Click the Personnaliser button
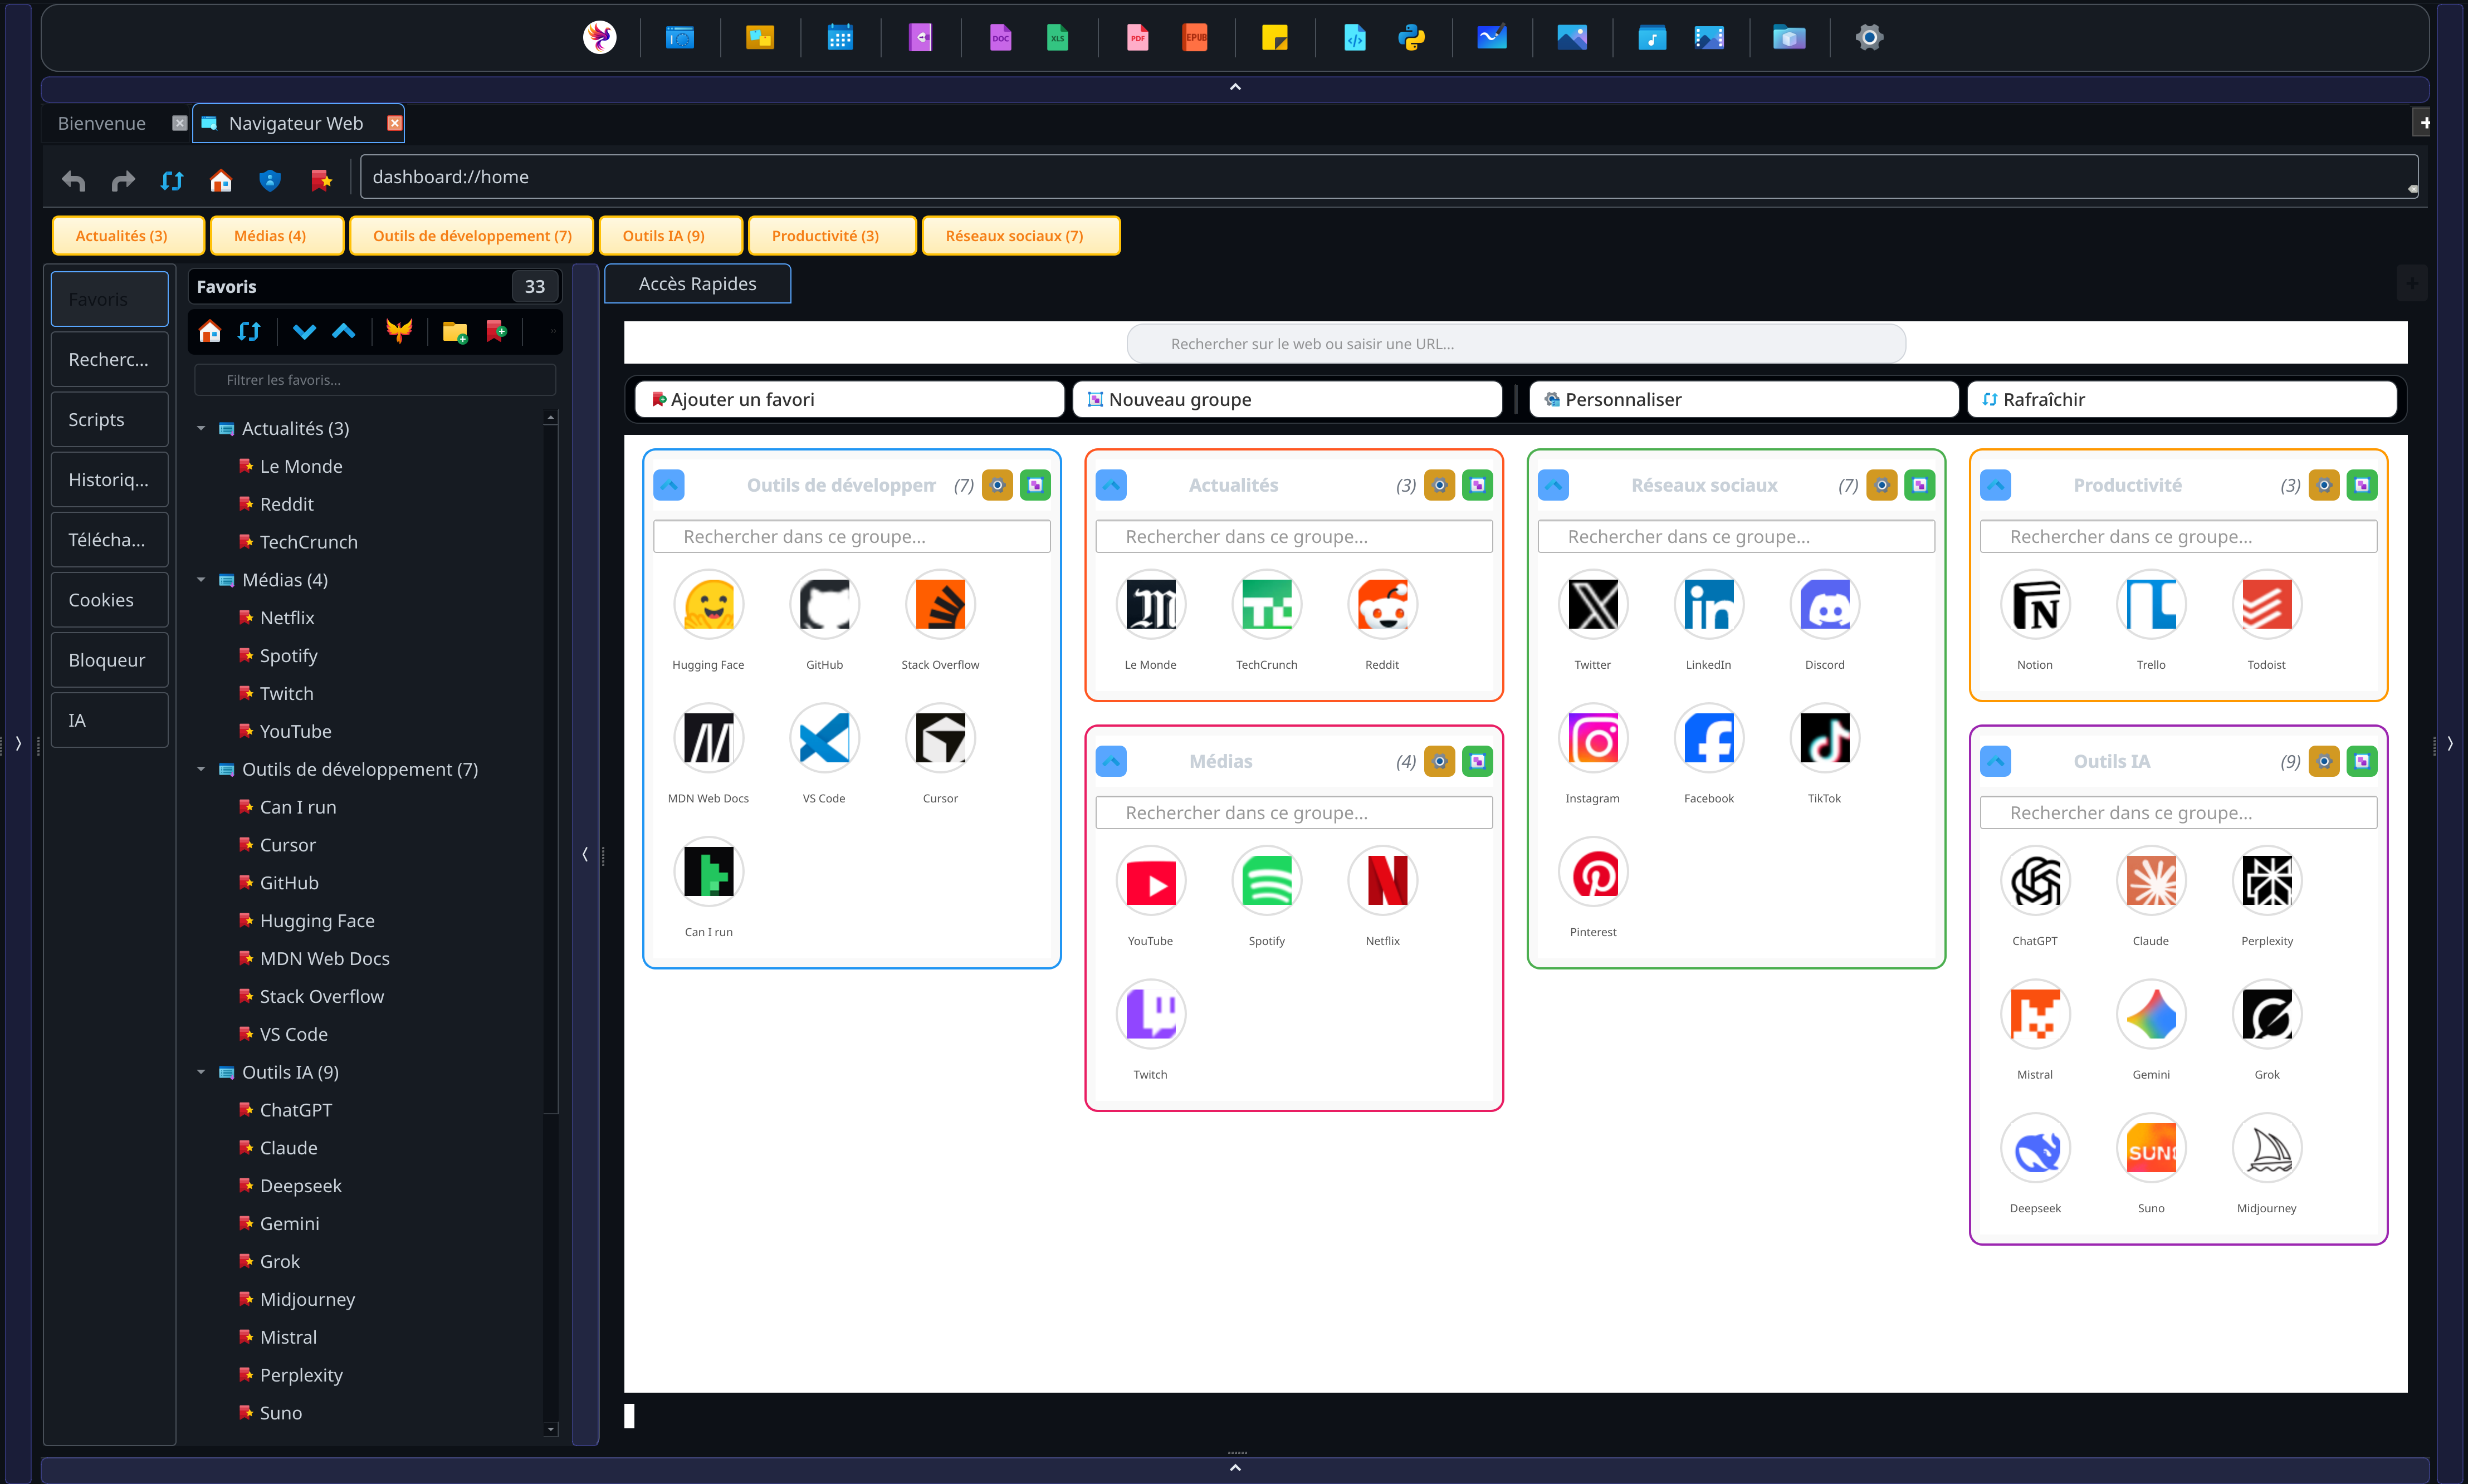This screenshot has width=2468, height=1484. tap(1743, 399)
